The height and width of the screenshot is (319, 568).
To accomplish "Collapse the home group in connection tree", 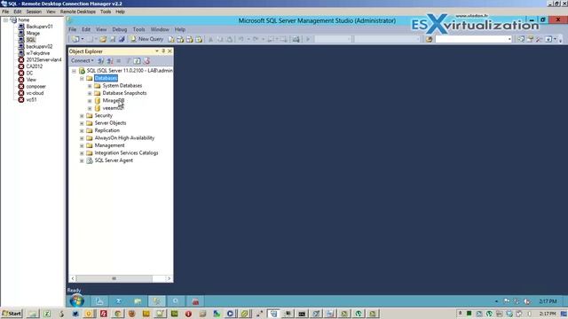I will (5, 19).
